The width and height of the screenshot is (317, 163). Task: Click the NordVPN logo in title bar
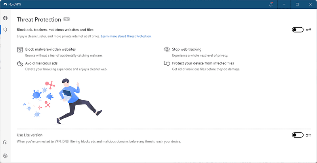coord(5,4)
